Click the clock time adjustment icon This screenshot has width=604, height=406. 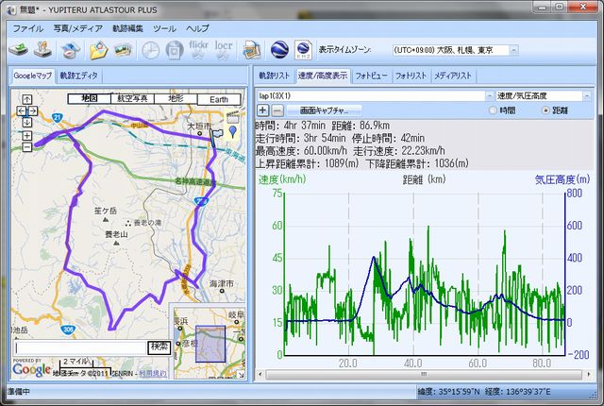[151, 50]
